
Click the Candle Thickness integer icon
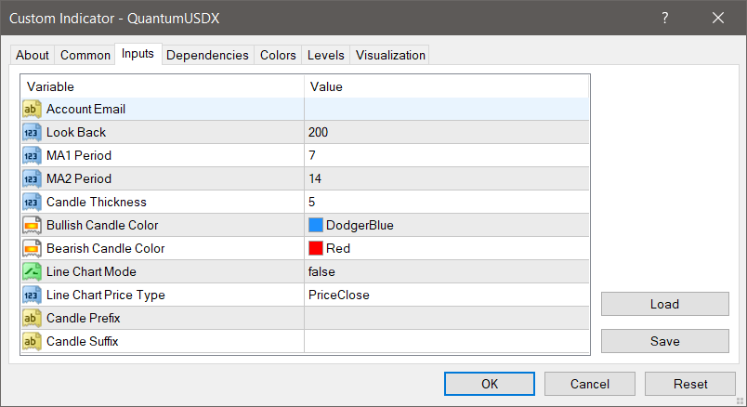(31, 202)
